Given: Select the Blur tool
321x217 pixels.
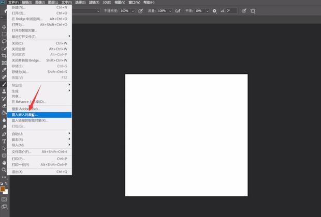Looking at the screenshot, I should [4, 120].
